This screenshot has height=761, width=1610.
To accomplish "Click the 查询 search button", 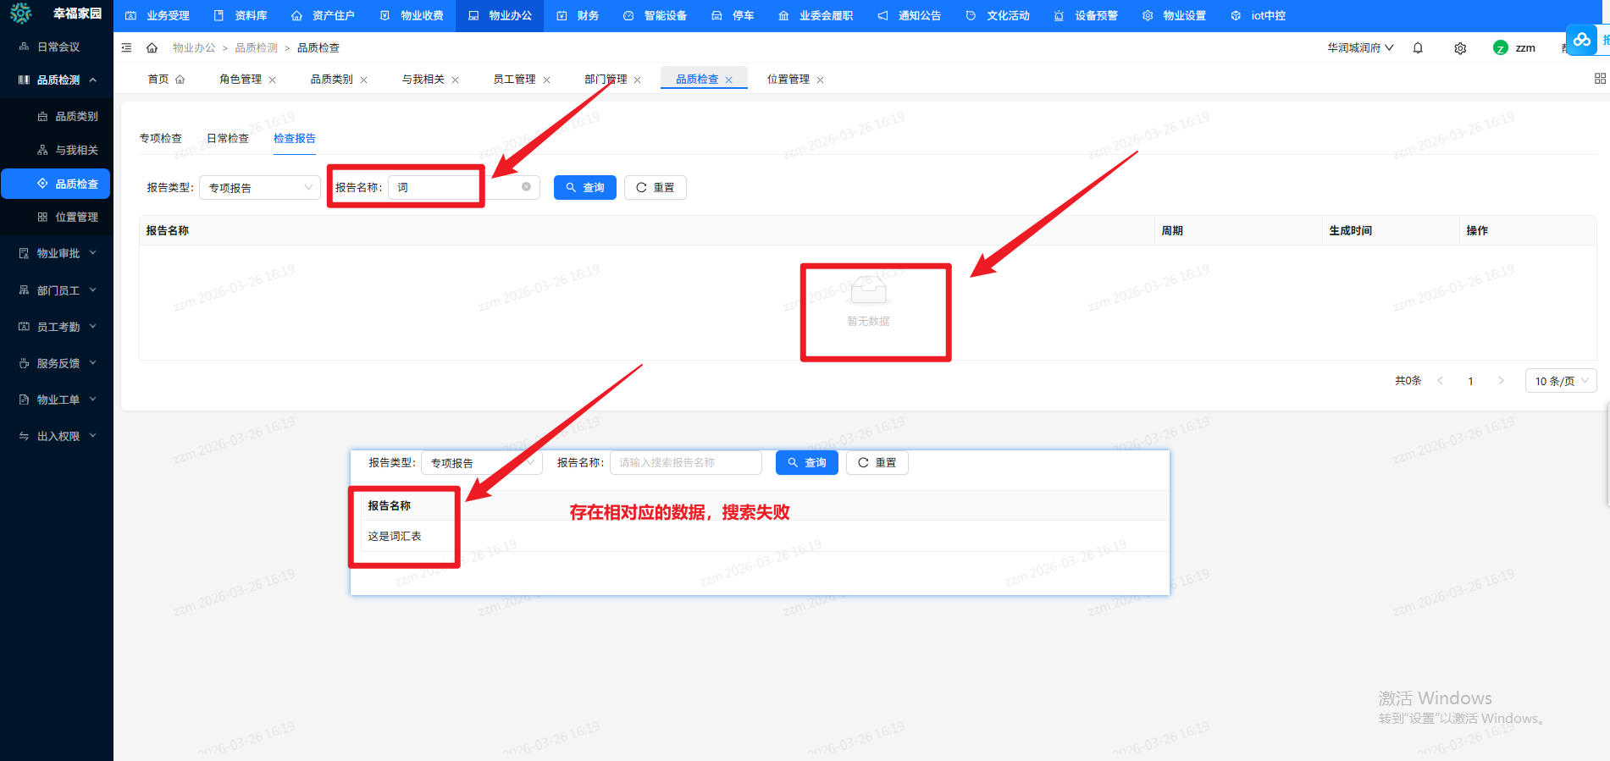I will (584, 188).
